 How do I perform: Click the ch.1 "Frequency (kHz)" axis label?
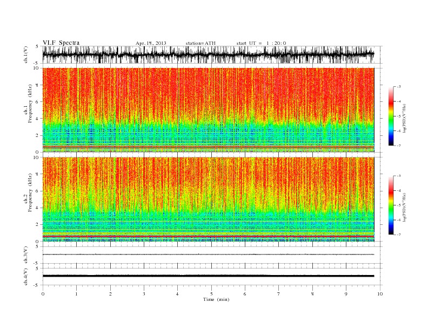(30, 104)
